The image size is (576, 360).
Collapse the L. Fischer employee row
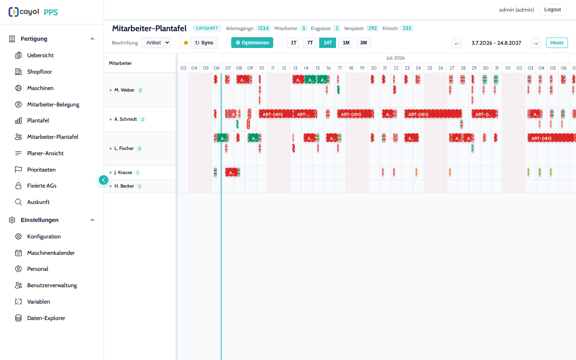pyautogui.click(x=110, y=149)
